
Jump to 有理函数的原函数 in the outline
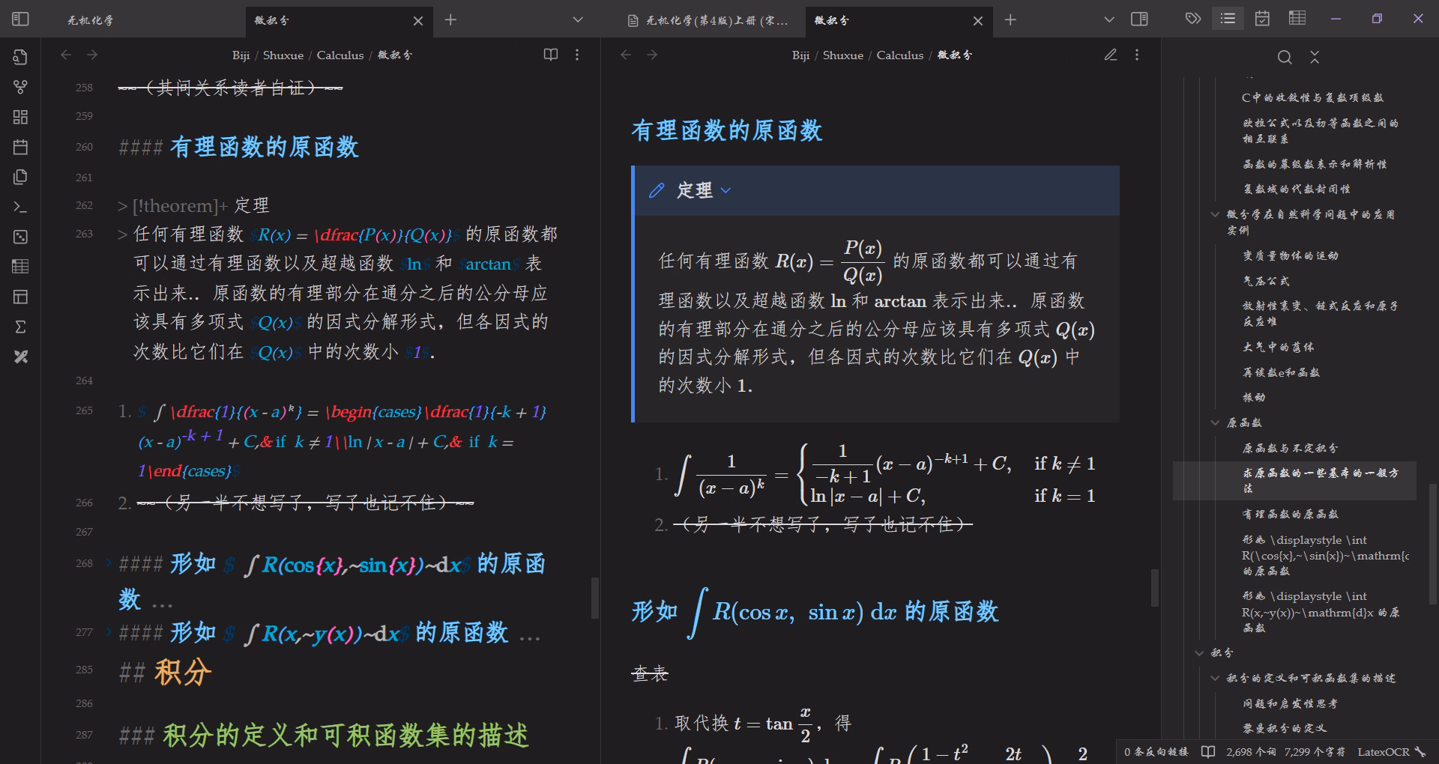click(x=1290, y=514)
